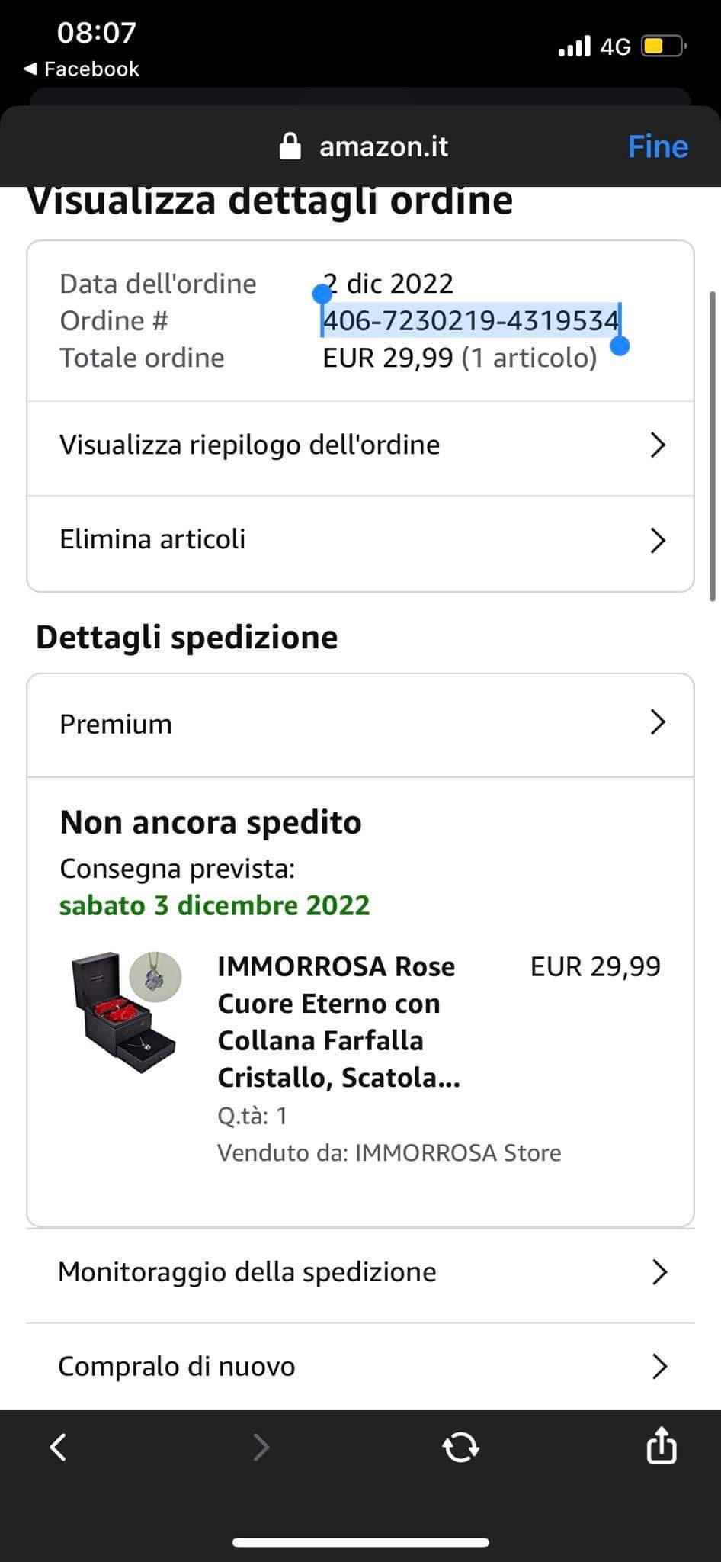Tap the browser back arrow icon
The height and width of the screenshot is (1562, 721).
click(59, 1446)
